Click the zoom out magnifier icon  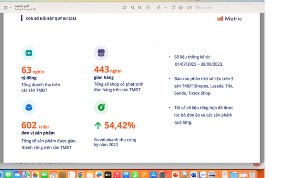coord(132,7)
